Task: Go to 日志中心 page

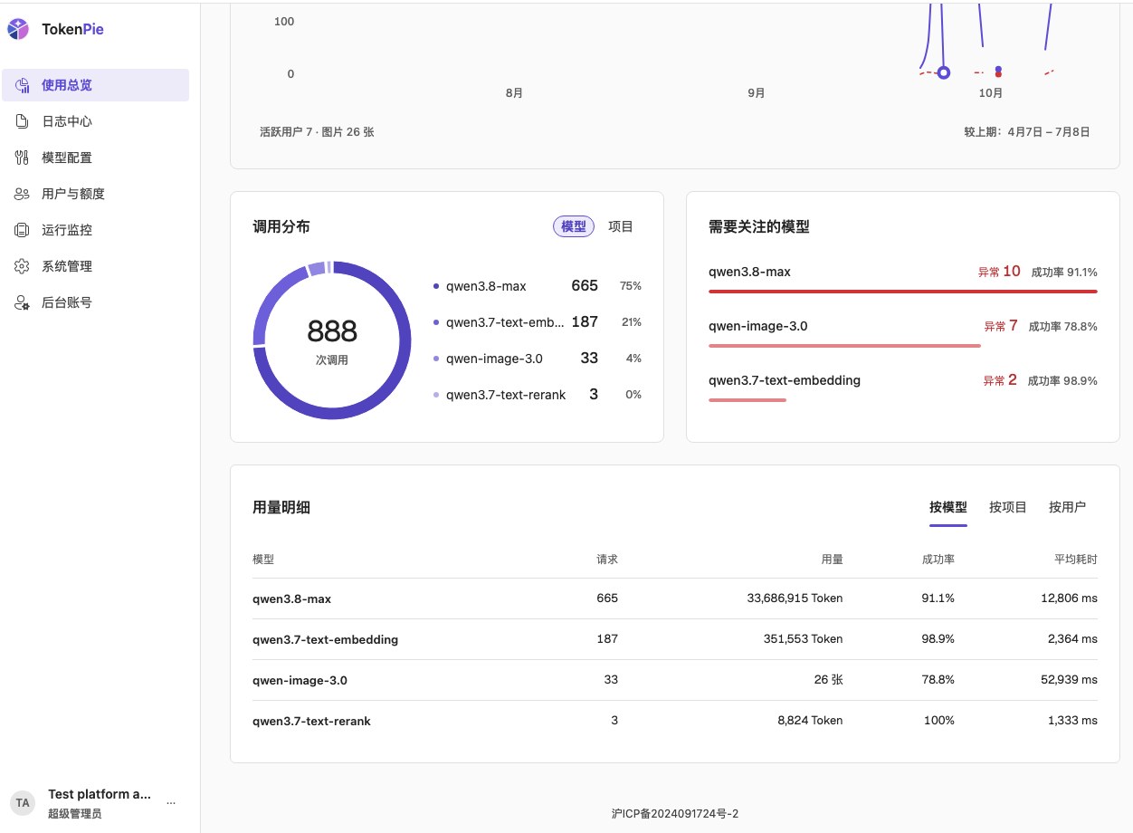Action: click(x=95, y=121)
